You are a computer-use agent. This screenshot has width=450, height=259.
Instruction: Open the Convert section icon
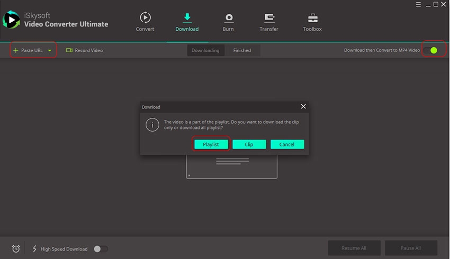click(x=145, y=18)
